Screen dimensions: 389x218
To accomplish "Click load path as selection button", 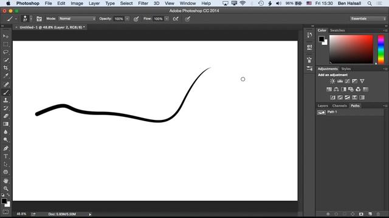I will tap(345, 214).
